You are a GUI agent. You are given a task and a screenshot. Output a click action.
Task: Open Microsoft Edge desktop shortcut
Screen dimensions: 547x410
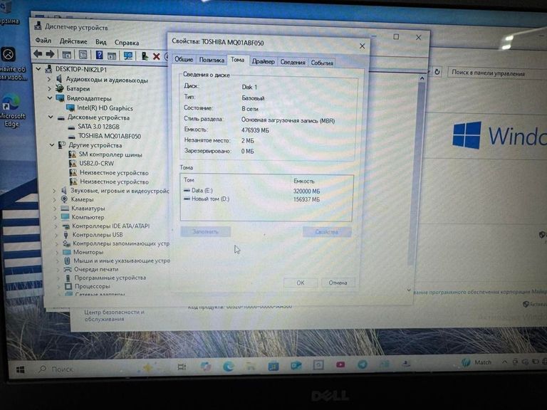coord(12,110)
